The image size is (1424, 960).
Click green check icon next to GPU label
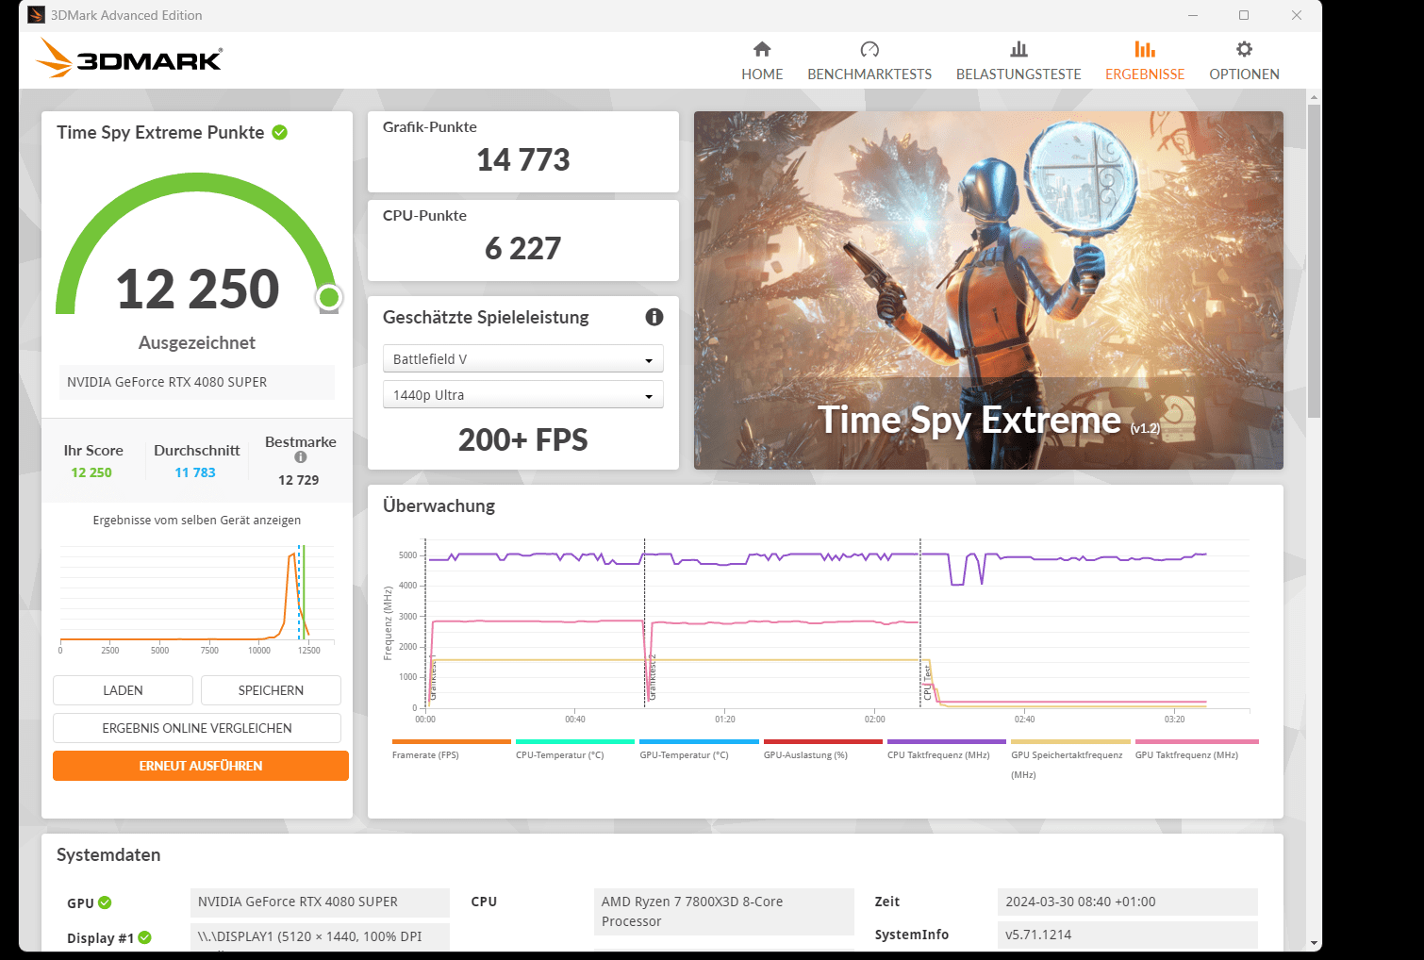[105, 902]
